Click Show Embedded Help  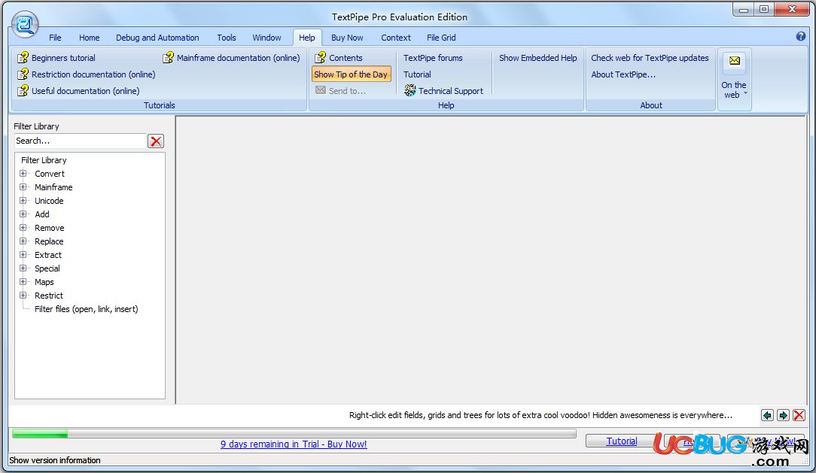[x=538, y=58]
